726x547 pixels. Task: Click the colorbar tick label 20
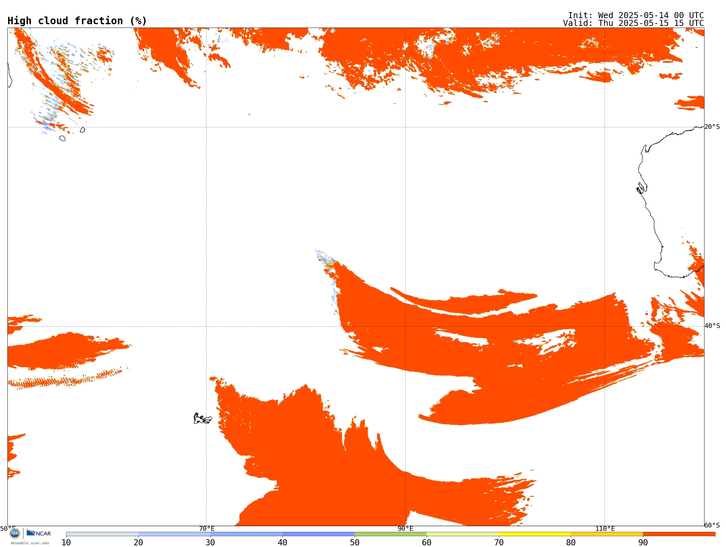[x=138, y=543]
